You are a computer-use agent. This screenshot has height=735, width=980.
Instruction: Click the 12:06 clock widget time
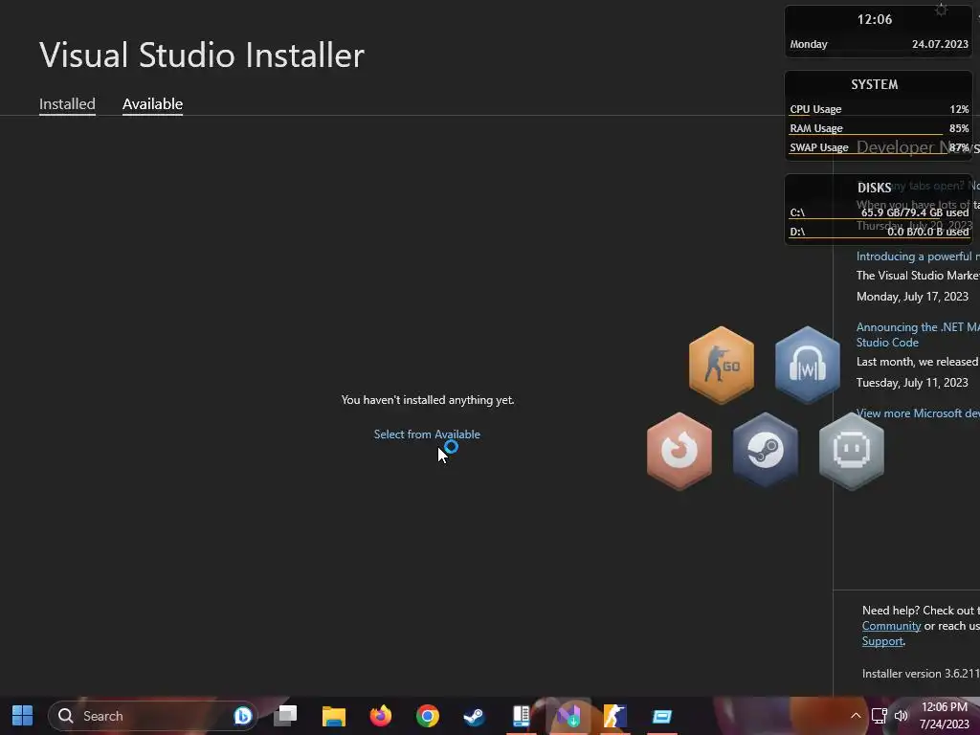tap(875, 19)
